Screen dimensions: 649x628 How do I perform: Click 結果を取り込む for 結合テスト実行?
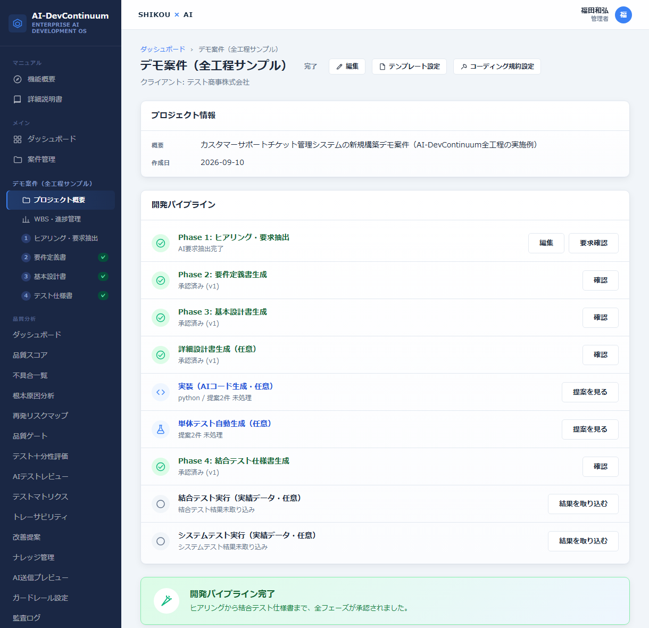pos(583,504)
